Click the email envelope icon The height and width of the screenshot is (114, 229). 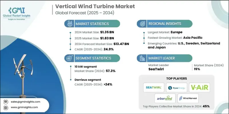click(6, 101)
